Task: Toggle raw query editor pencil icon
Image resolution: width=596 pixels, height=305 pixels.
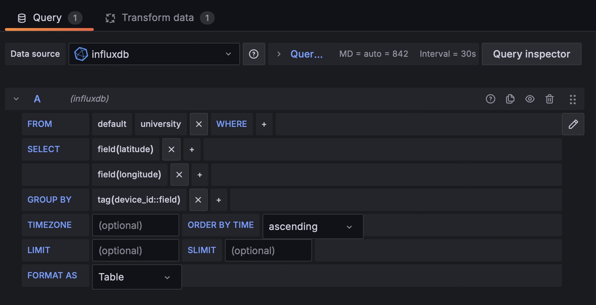Action: (573, 124)
